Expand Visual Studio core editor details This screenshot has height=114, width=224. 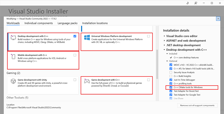(x=164, y=36)
